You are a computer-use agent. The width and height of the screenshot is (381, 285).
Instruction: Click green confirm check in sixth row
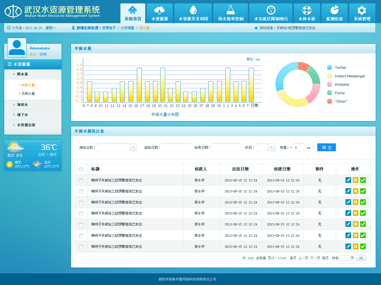(363, 235)
